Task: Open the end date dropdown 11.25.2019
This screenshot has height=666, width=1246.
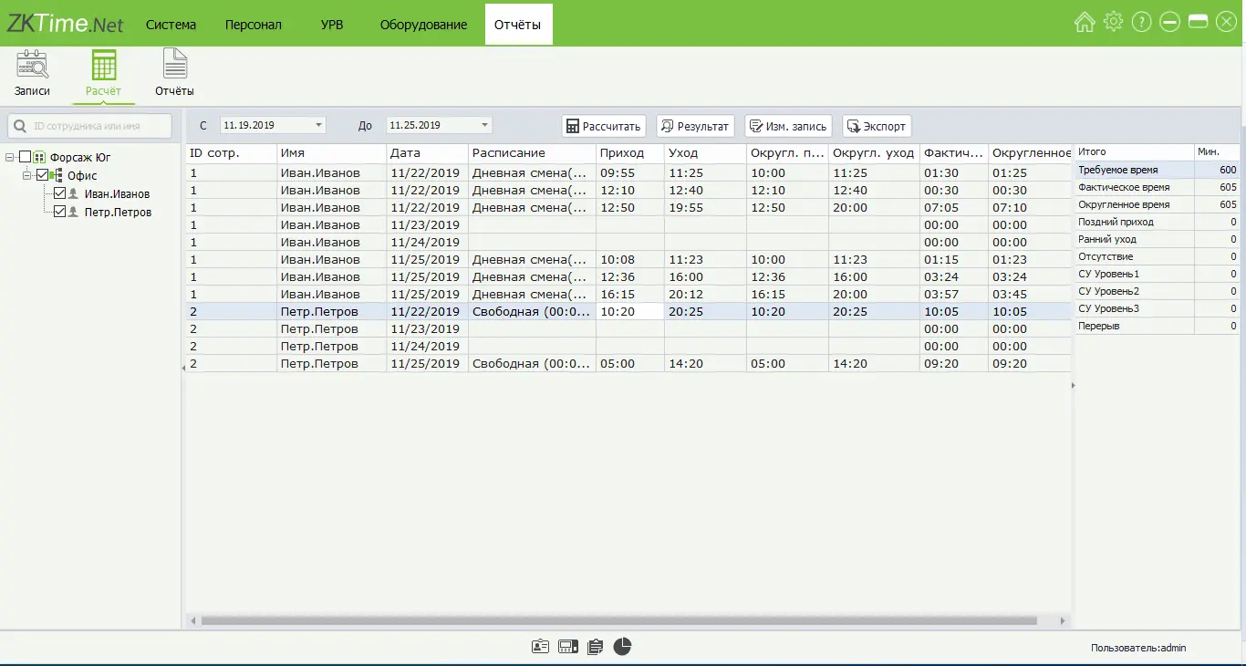Action: click(x=484, y=125)
